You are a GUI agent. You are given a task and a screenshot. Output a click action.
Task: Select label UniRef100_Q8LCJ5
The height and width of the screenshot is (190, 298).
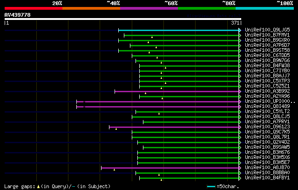267,117
